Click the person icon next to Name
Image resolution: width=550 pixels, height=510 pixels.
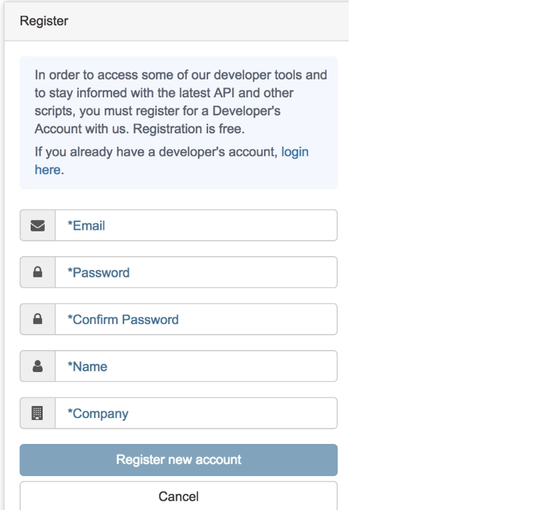37,367
